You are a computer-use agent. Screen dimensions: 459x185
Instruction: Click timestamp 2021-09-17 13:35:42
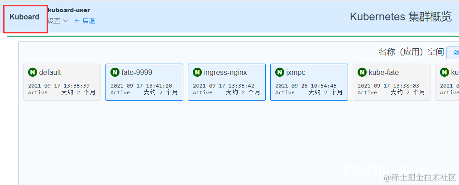(224, 86)
